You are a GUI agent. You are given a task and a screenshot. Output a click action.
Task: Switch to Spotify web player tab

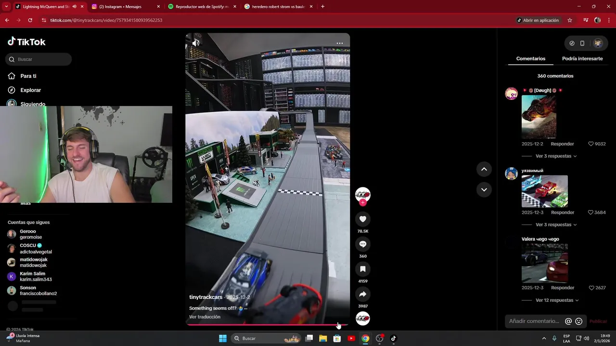[x=202, y=7]
